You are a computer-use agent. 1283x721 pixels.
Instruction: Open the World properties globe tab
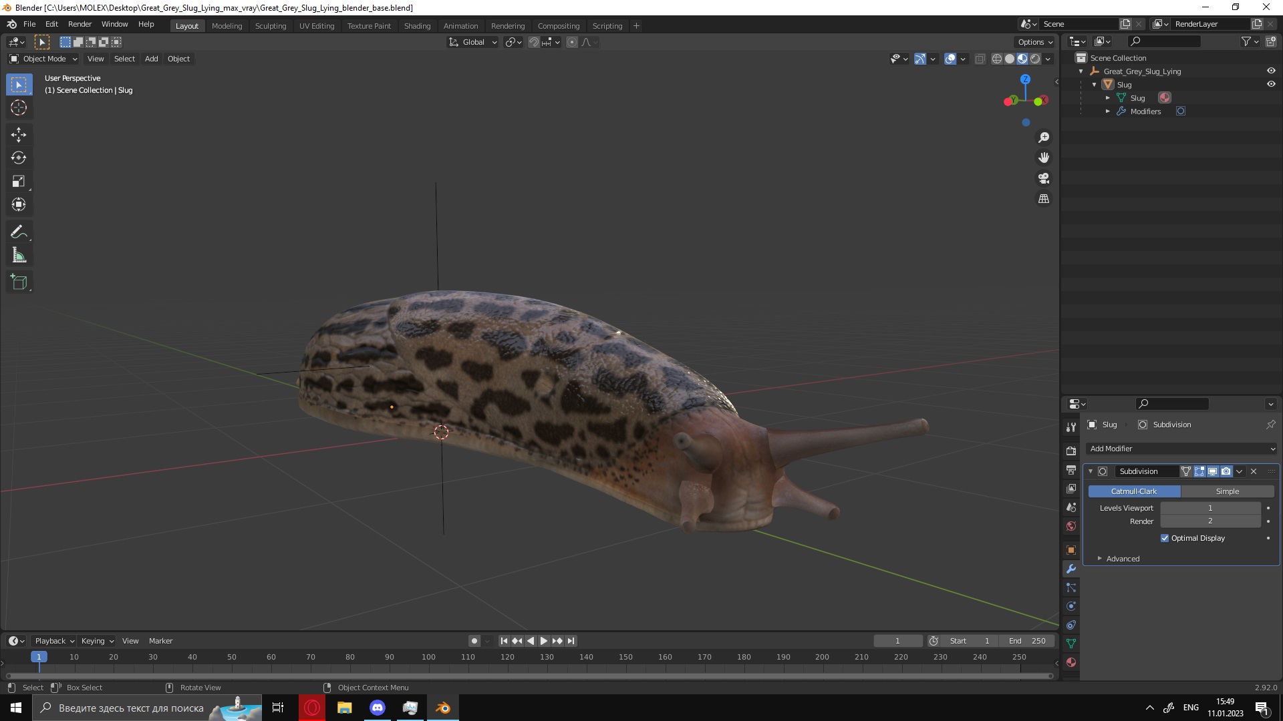click(x=1071, y=526)
